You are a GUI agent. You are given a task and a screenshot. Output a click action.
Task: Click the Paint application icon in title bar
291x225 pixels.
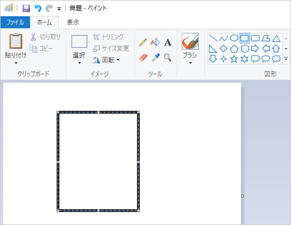click(9, 8)
